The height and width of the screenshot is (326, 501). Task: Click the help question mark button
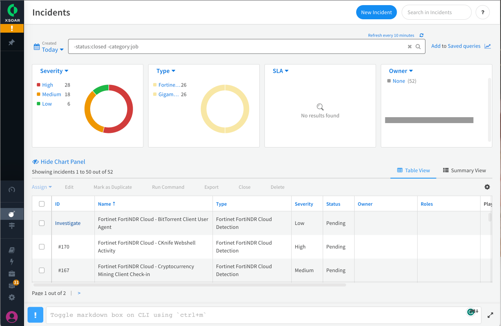point(483,12)
